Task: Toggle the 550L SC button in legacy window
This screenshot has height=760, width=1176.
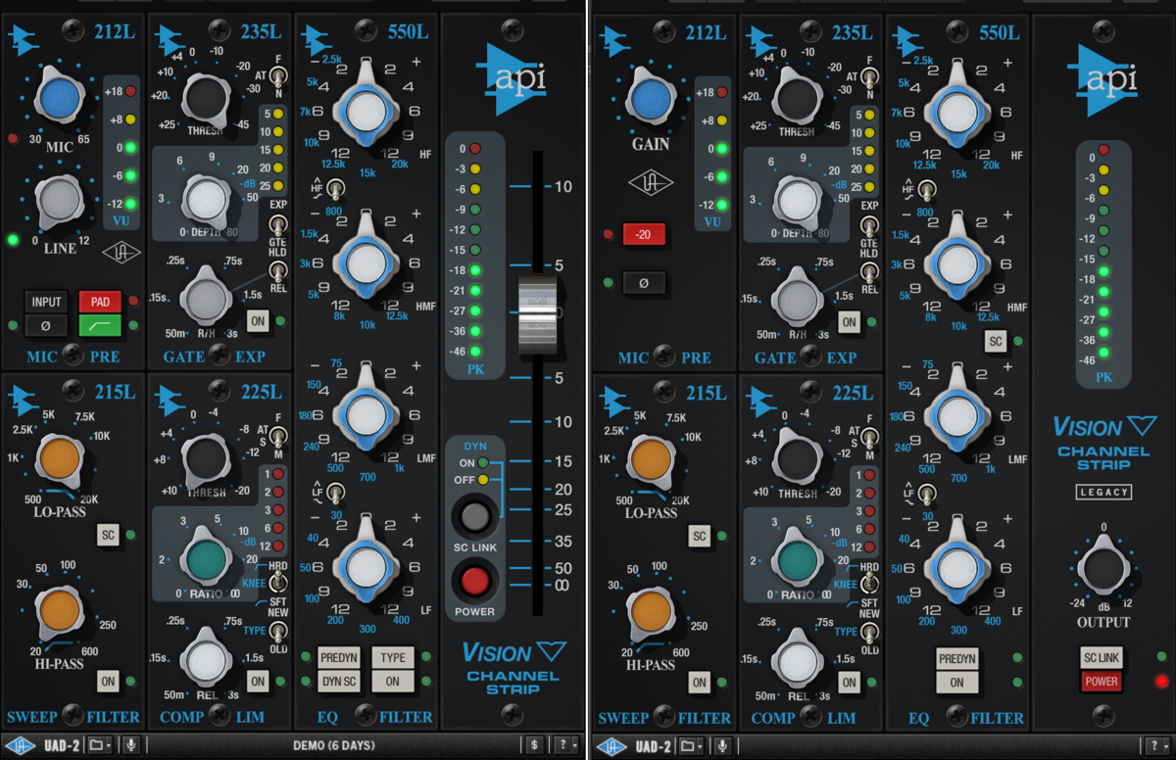Action: [996, 341]
